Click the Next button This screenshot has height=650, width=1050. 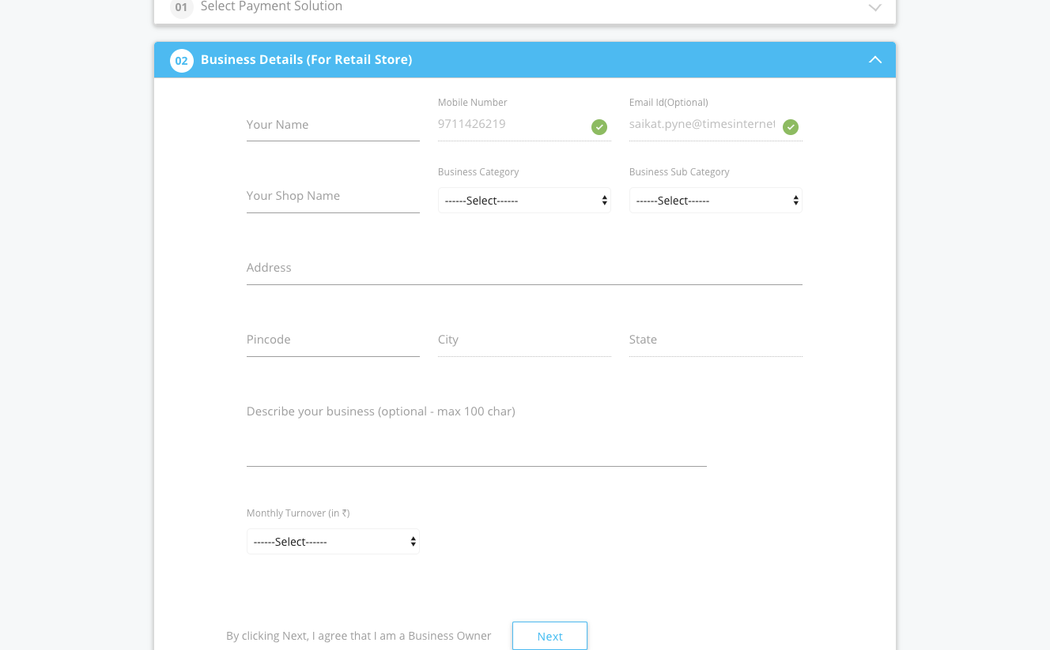click(x=550, y=636)
